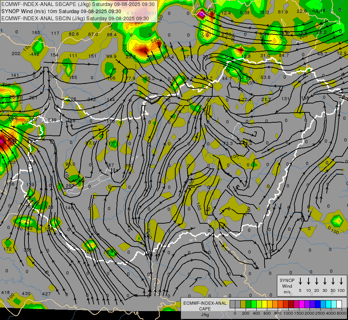Pick the gold CAPE legend swatch

point(270,304)
